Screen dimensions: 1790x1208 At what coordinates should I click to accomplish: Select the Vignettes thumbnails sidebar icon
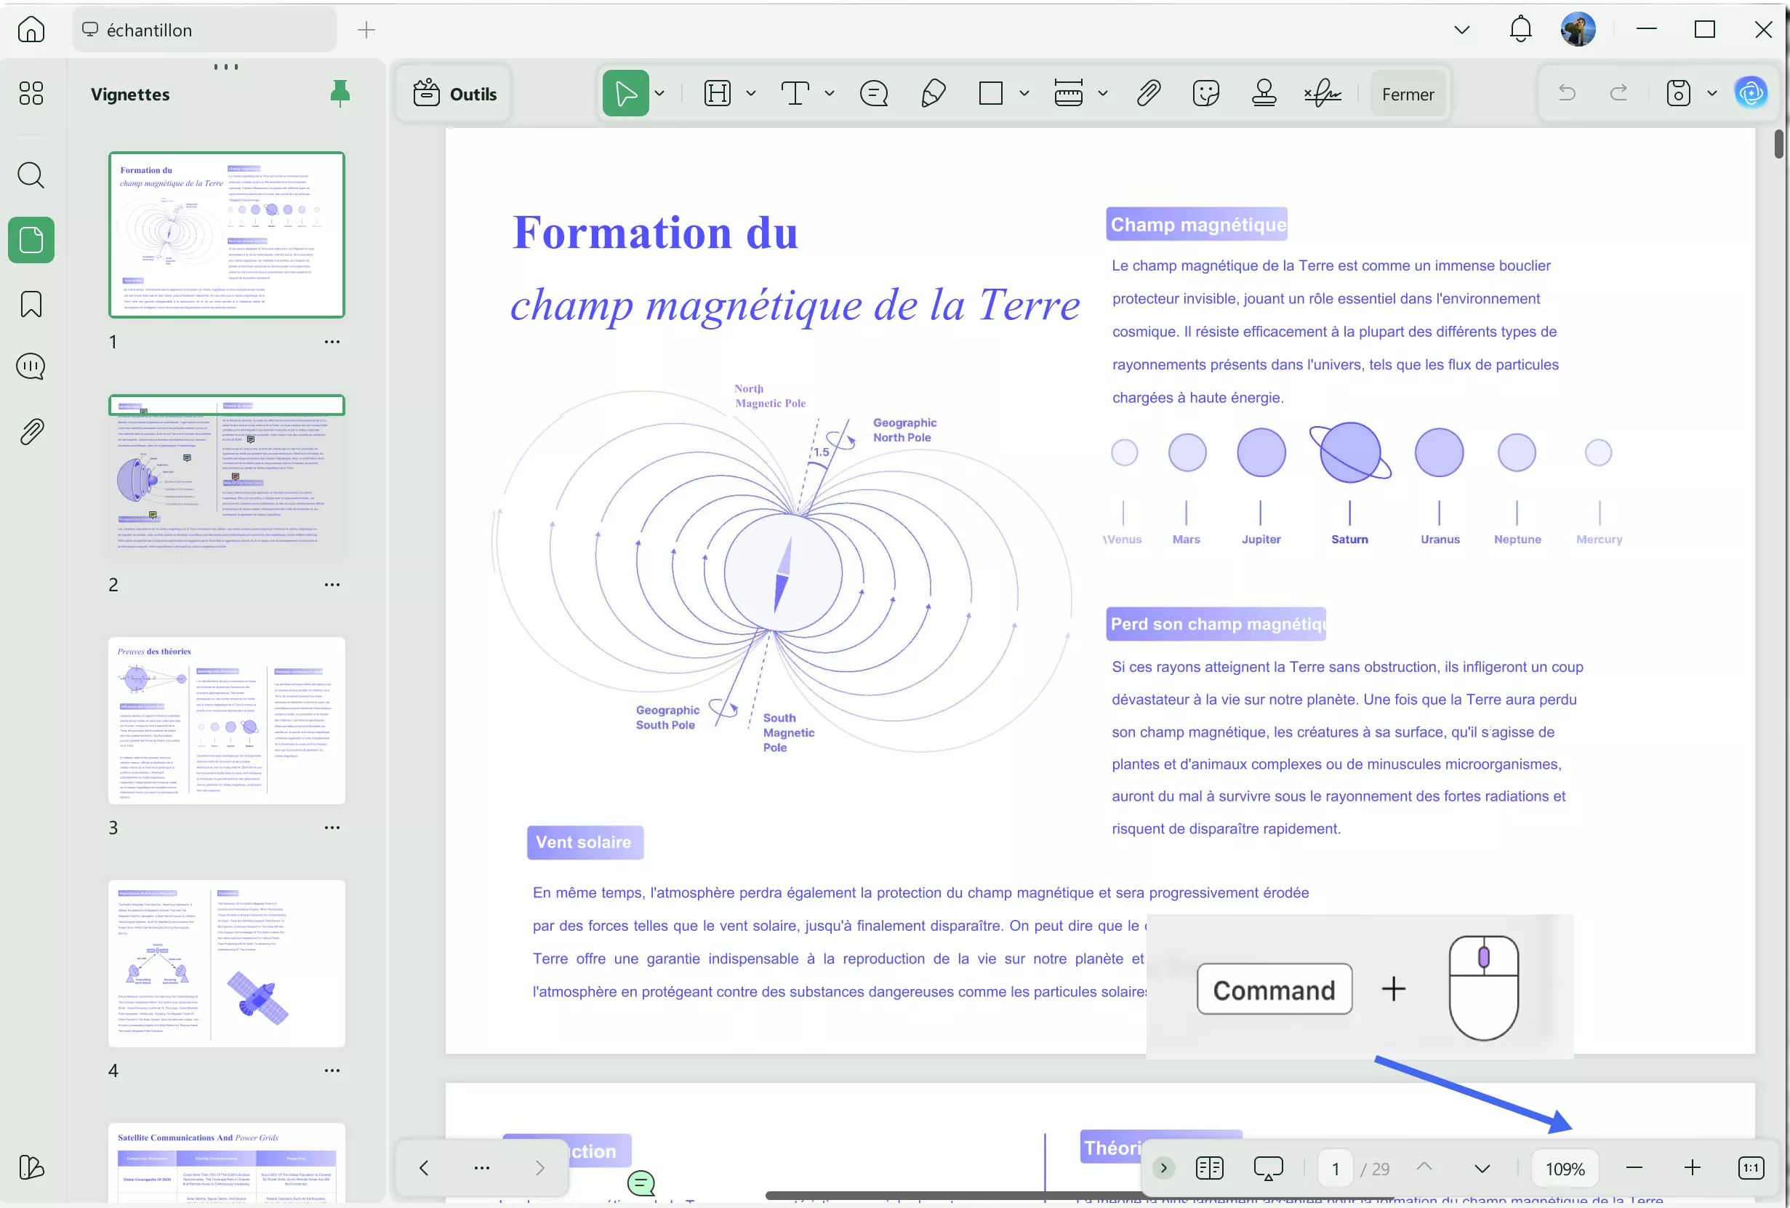point(31,239)
